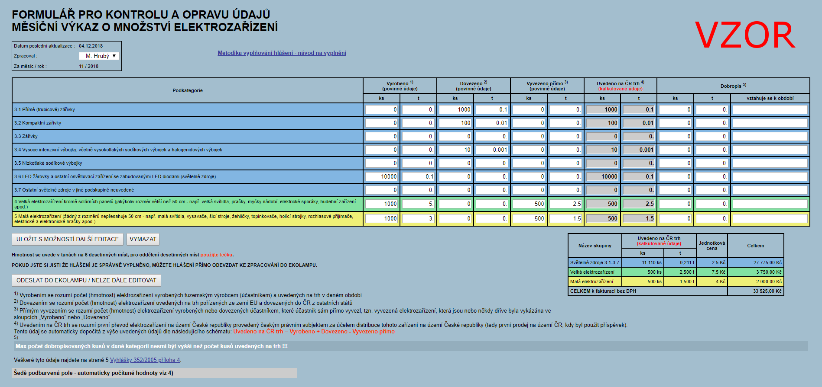822x387 pixels.
Task: Open Metodika vyplňování hlášení link
Action: coord(282,53)
